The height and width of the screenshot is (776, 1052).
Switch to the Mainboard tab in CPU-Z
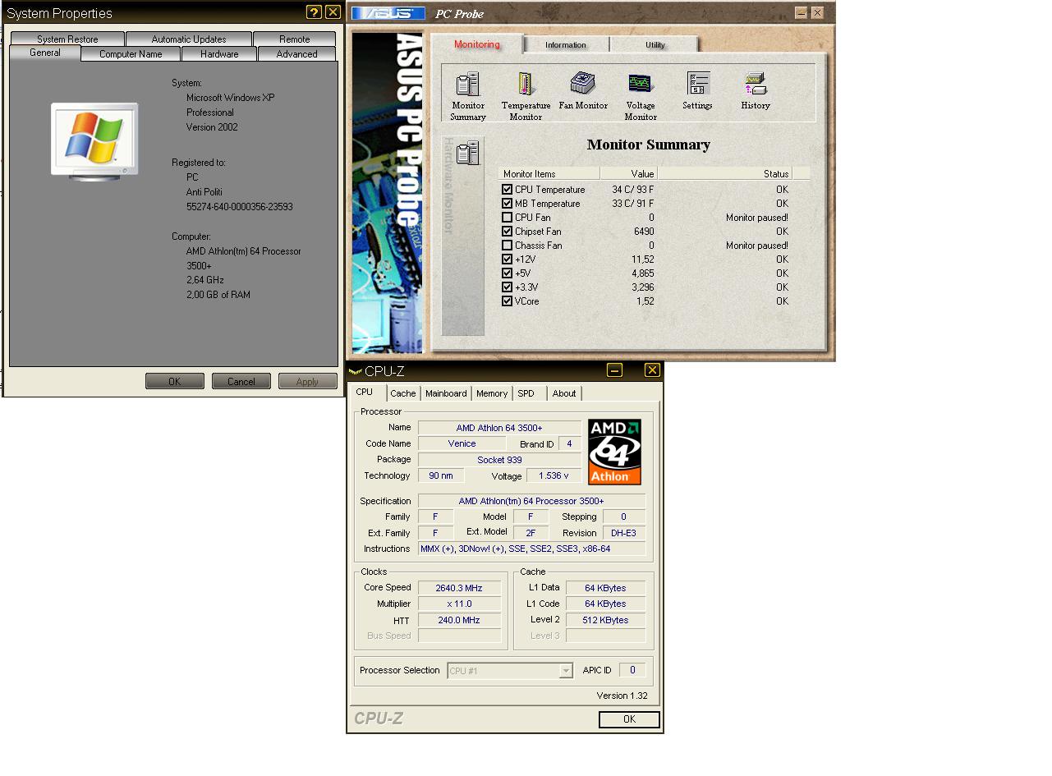(446, 393)
